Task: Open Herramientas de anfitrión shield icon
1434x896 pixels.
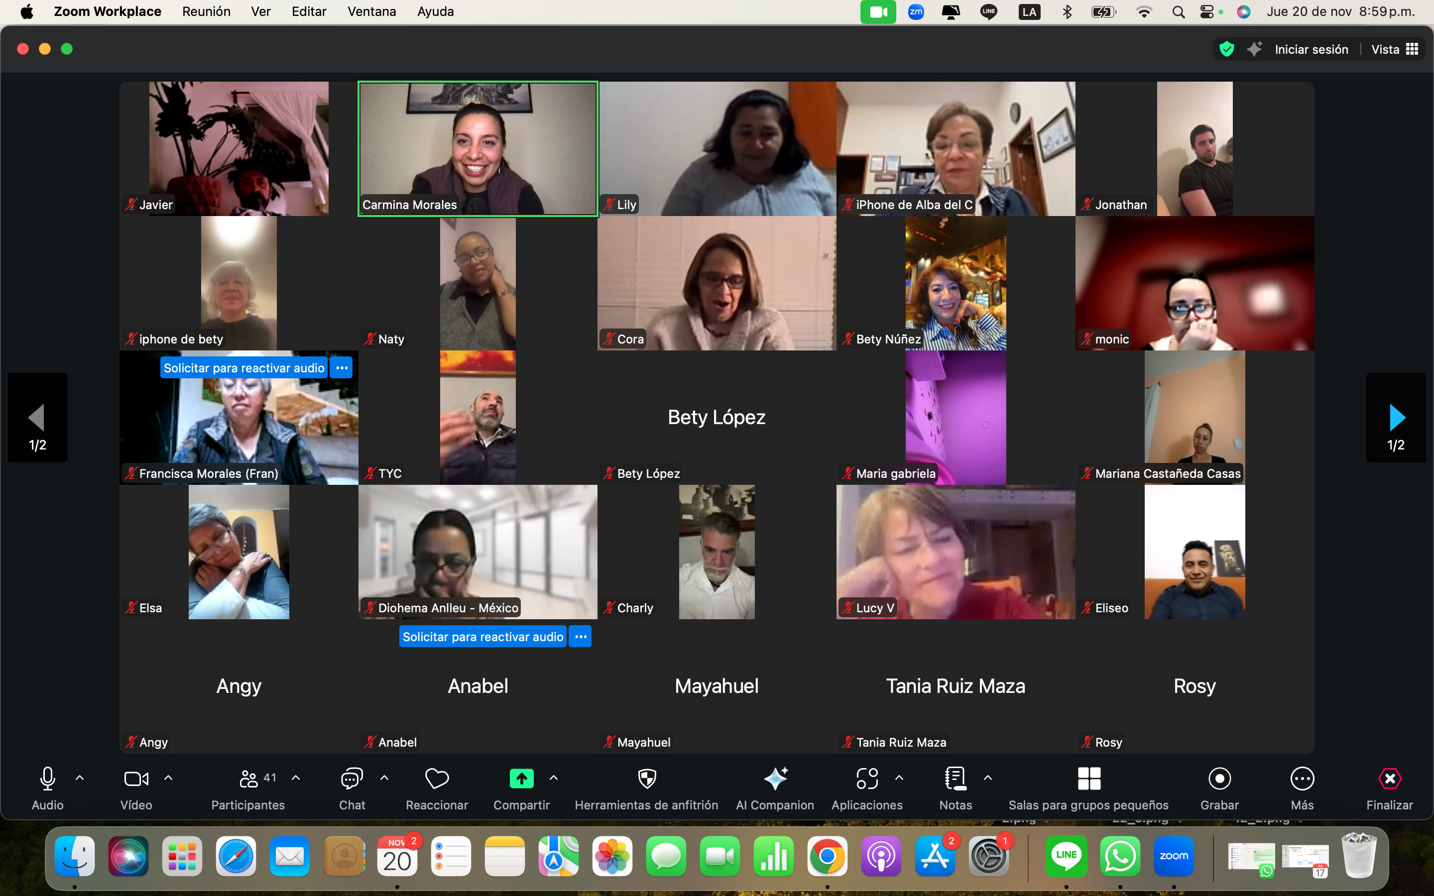Action: [646, 779]
